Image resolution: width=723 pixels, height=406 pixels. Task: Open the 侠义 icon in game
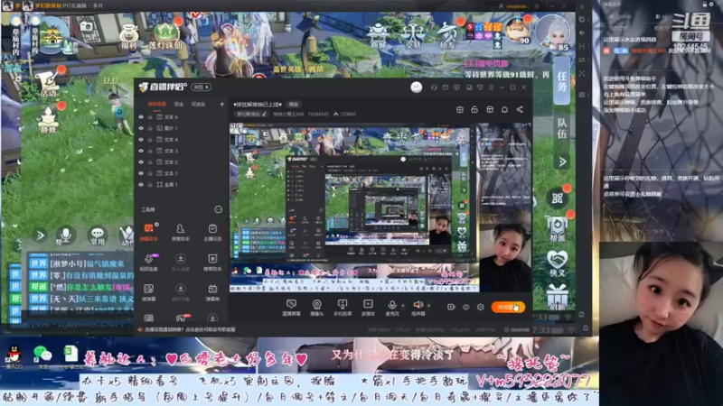coord(557,263)
